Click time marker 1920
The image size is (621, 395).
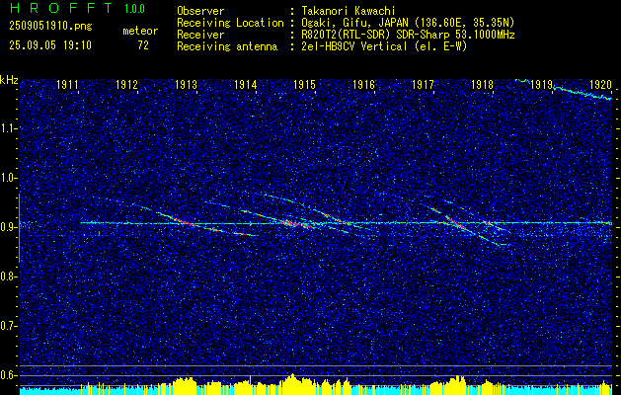point(601,84)
